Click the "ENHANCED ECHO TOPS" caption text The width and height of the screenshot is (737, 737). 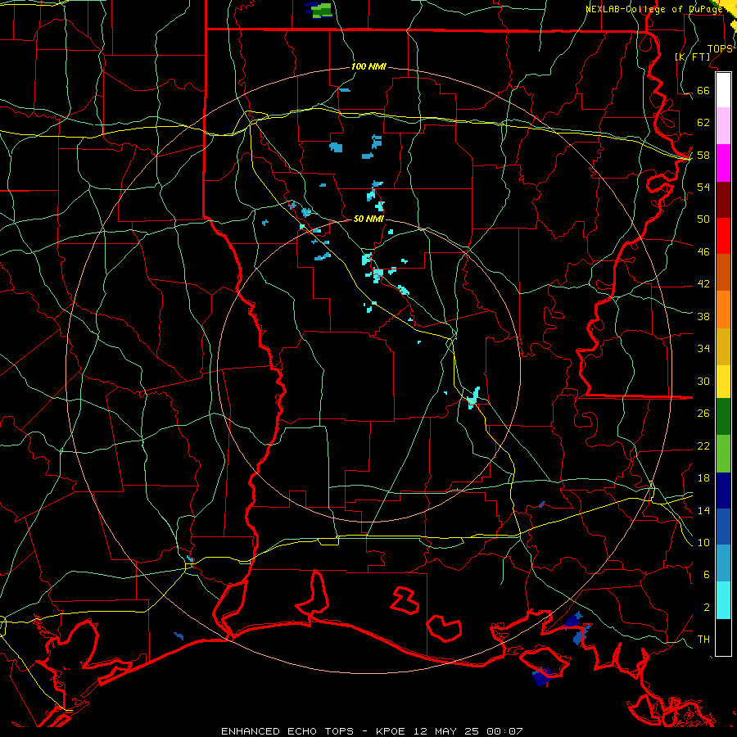[287, 731]
